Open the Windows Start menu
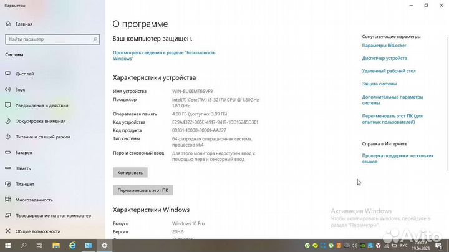Screen dimensions: 449x252 coord(7,245)
